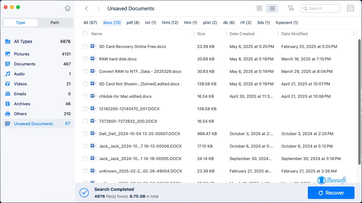The height and width of the screenshot is (203, 362).
Task: Switch to the Path tab
Action: pos(55,23)
